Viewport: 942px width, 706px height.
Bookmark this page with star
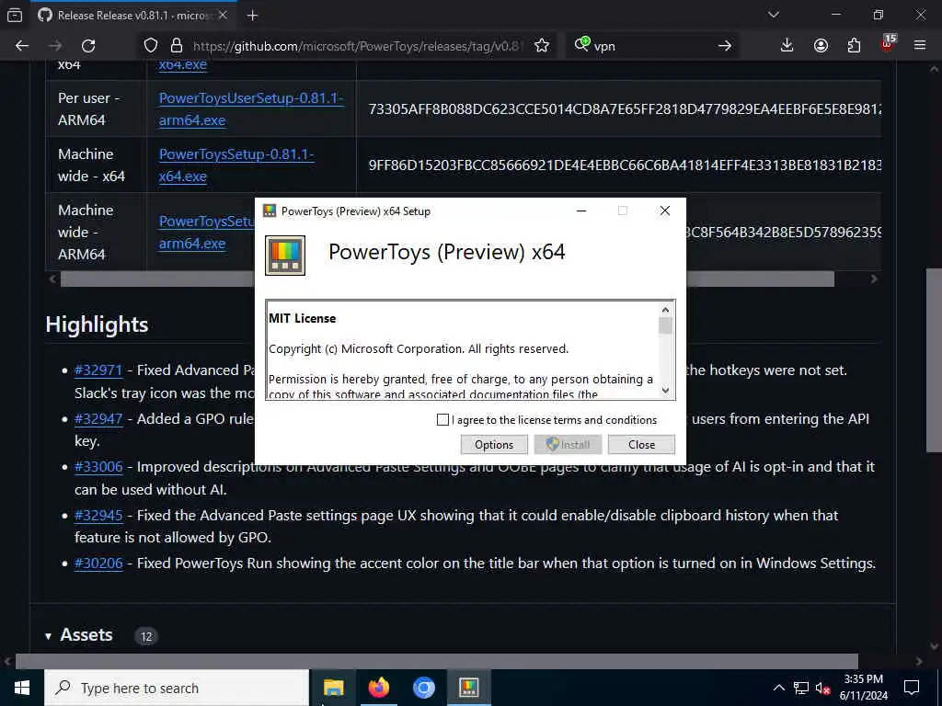[x=541, y=46]
